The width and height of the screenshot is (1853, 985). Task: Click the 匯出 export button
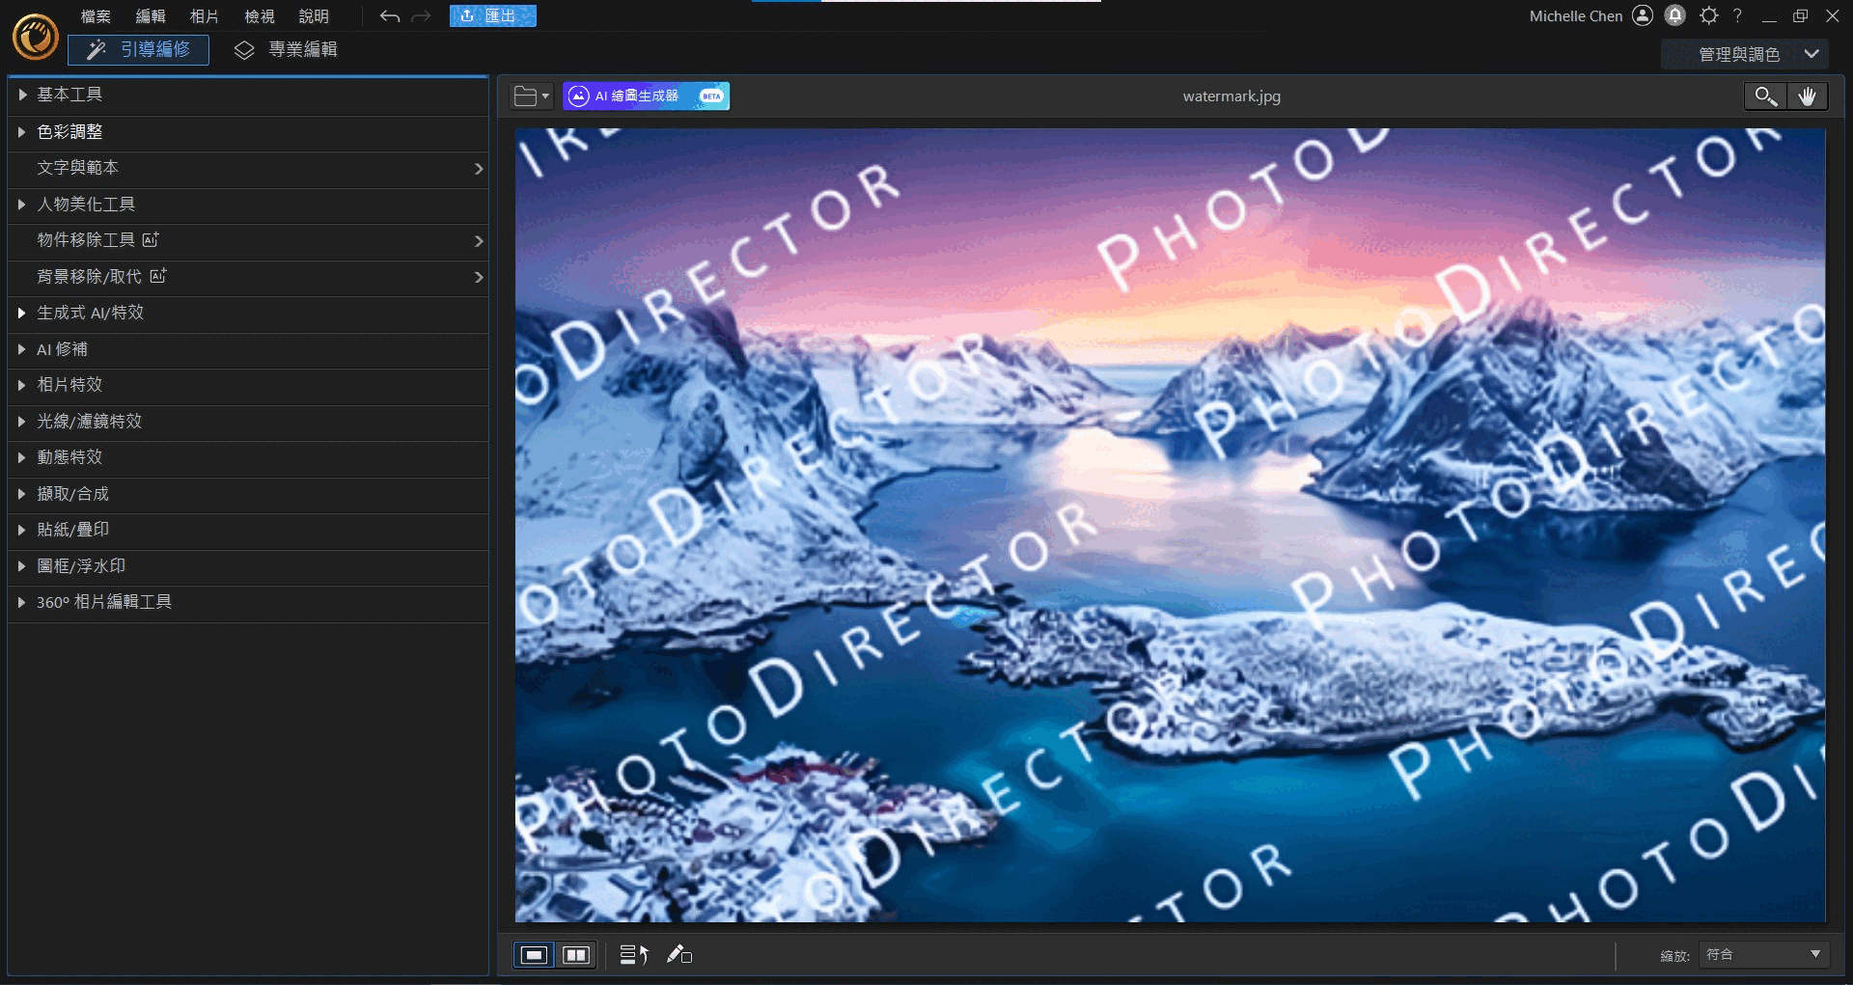pos(492,16)
